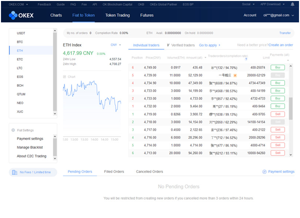The height and width of the screenshot is (218, 300).
Task: Open OK Blockchain Capital link
Action: pyautogui.click(x=117, y=4)
